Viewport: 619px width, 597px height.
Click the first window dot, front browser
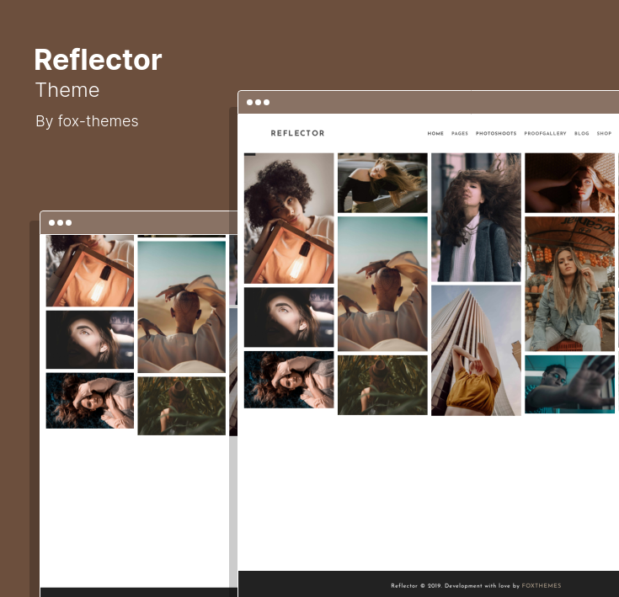pos(249,102)
